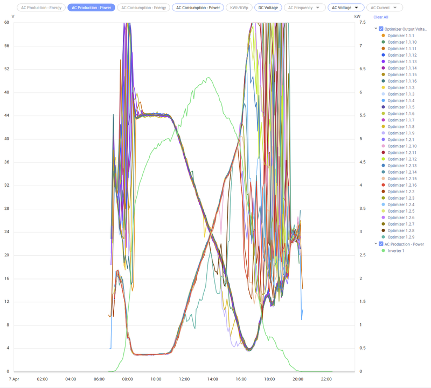The width and height of the screenshot is (431, 388).
Task: Toggle the DC Voltage chip
Action: 268,8
